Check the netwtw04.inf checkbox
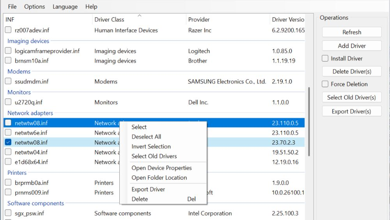The image size is (390, 220). [8, 152]
